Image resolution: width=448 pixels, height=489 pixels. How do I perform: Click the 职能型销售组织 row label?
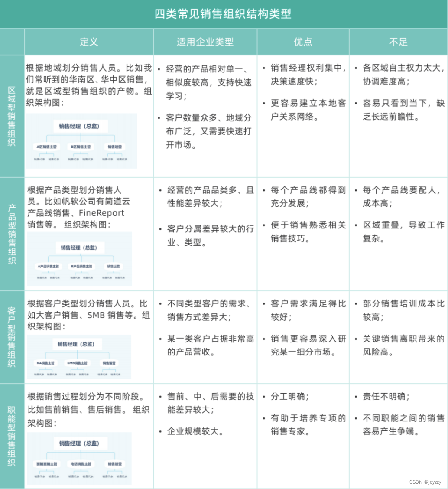coord(12,436)
